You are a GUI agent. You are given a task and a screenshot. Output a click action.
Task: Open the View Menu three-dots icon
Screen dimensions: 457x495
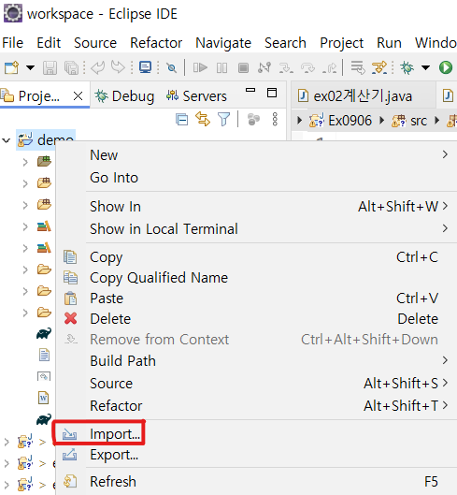coord(275,120)
